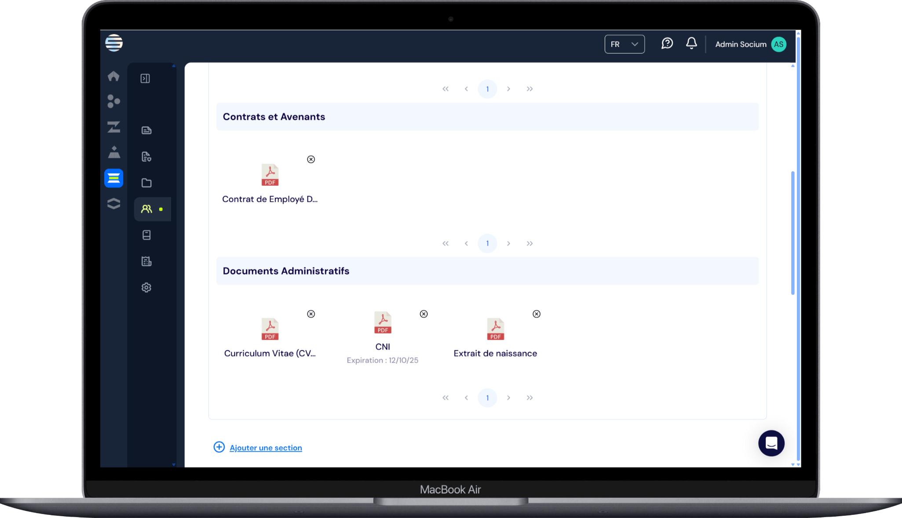Viewport: 902px width, 518px height.
Task: Remove the Extrait de naissance document
Action: 536,314
